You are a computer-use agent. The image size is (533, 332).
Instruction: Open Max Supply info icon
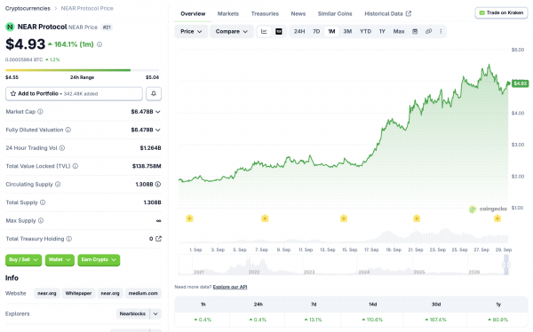pyautogui.click(x=41, y=220)
